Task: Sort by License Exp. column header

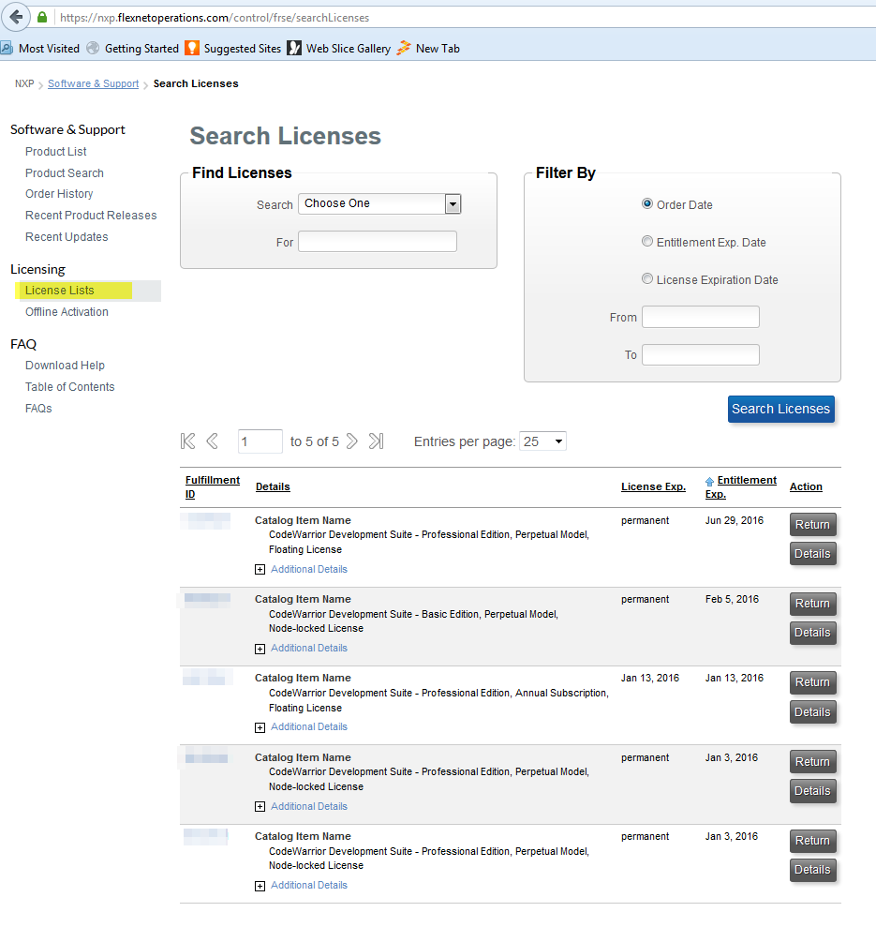Action: point(653,486)
